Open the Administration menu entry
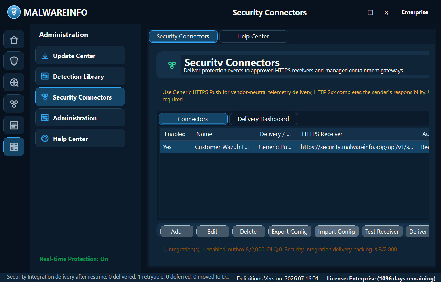The height and width of the screenshot is (282, 441). [x=80, y=118]
